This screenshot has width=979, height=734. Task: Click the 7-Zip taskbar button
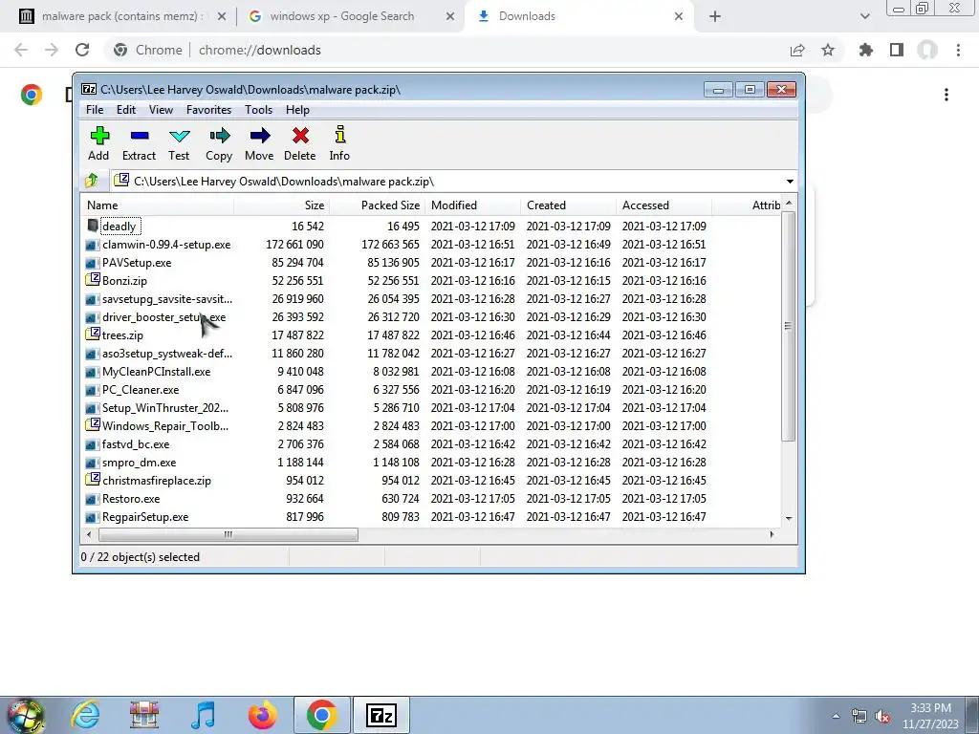(381, 715)
